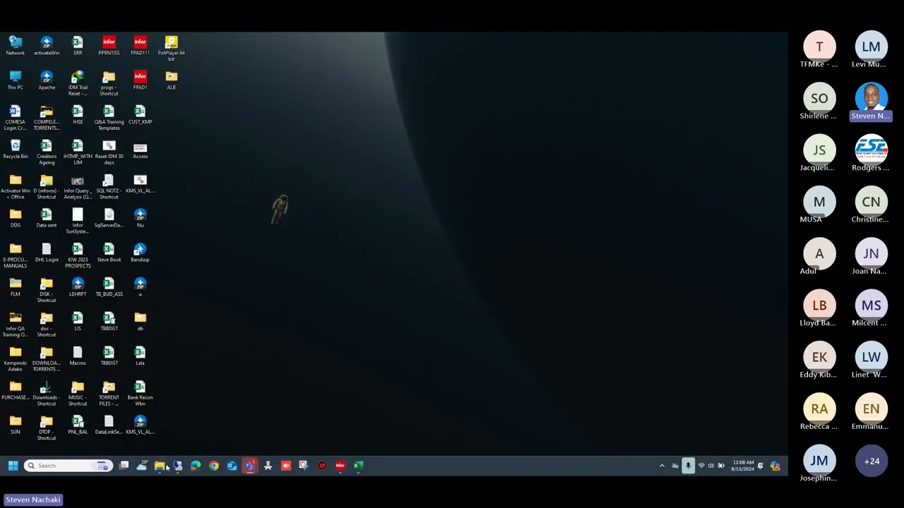Select Shirlene participant avatar SO
Image resolution: width=904 pixels, height=508 pixels.
click(x=819, y=99)
